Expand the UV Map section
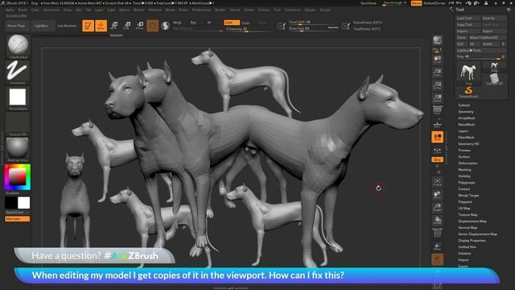Screen dimensions: 515x290 tap(463, 208)
